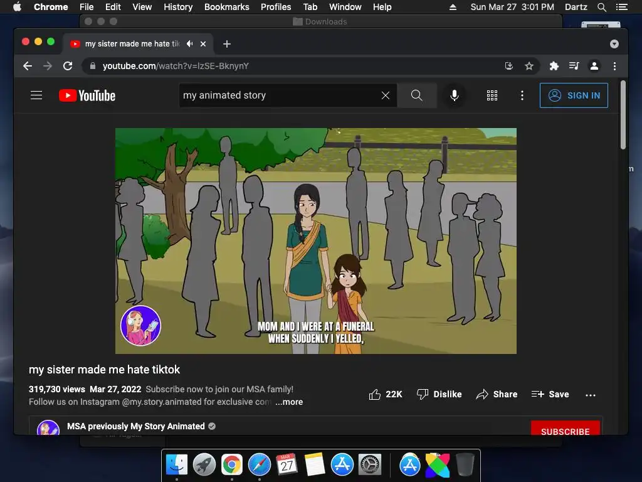Open Finder from the Dock
642x482 pixels.
177,465
